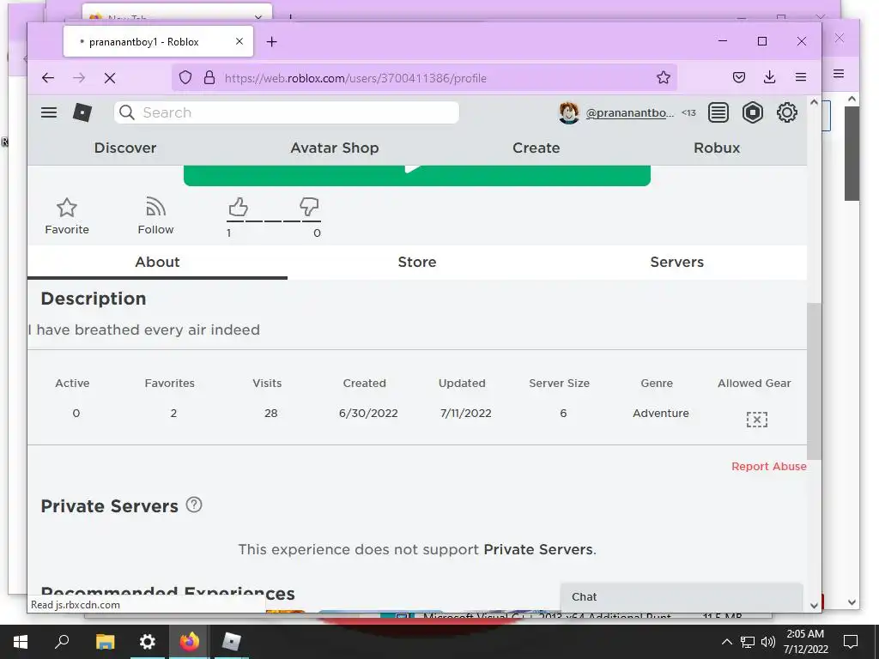Stop loading the page
The image size is (879, 659).
110,78
